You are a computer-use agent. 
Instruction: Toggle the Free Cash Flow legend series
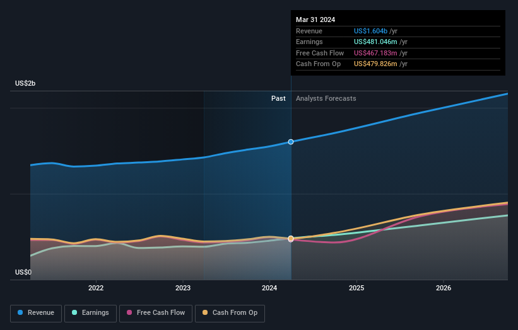156,313
